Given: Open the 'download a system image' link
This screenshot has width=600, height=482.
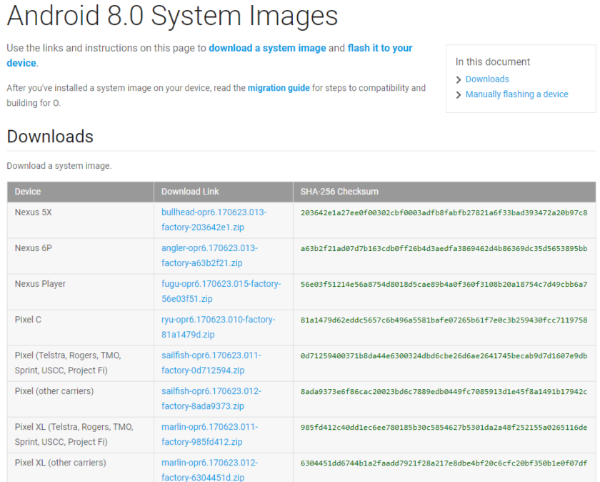Looking at the screenshot, I should pos(267,49).
